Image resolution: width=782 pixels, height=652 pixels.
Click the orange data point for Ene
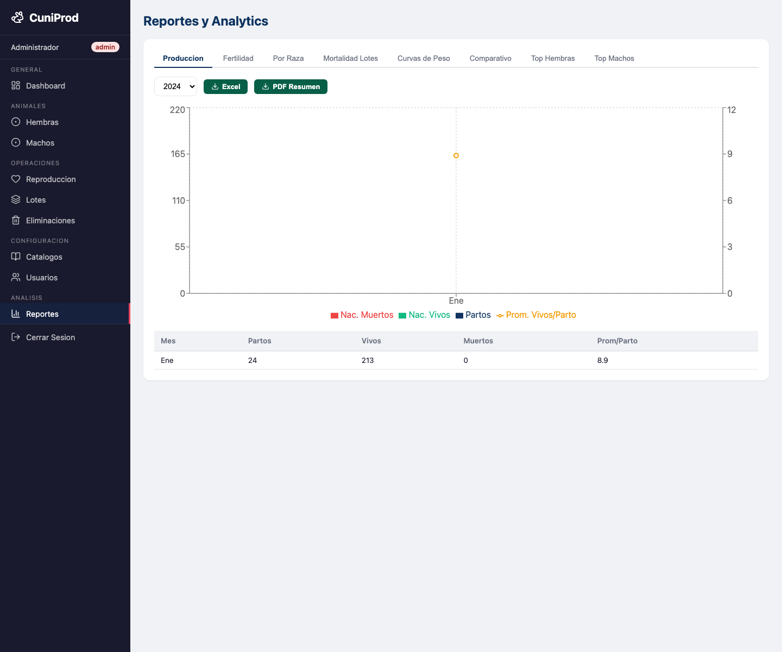[x=456, y=155]
